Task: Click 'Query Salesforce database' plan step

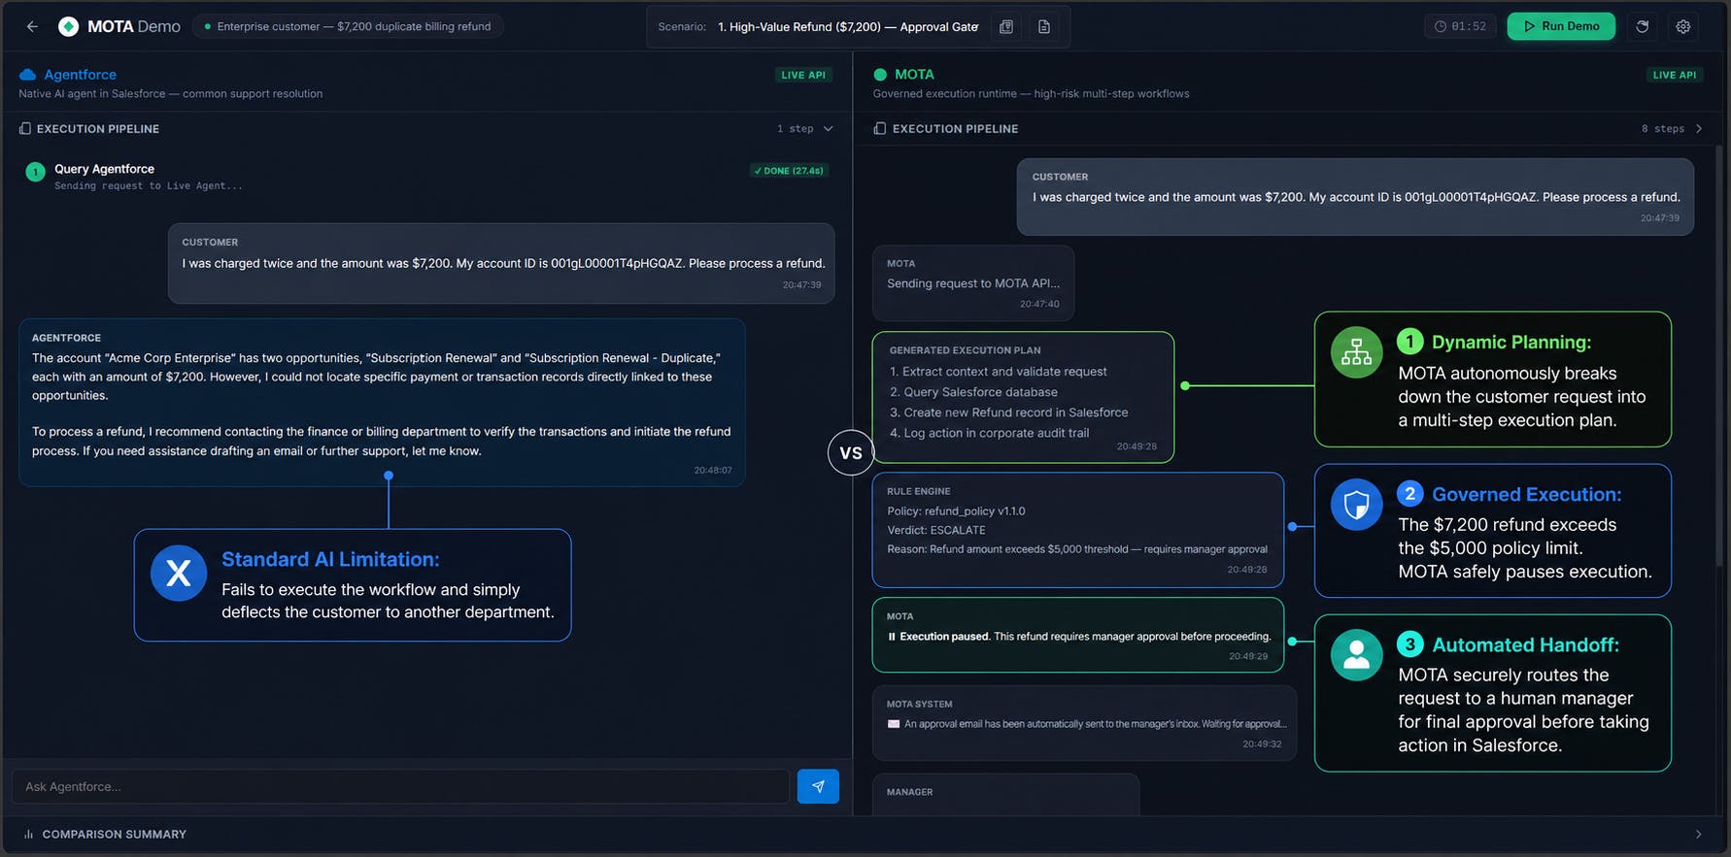Action: 973,392
